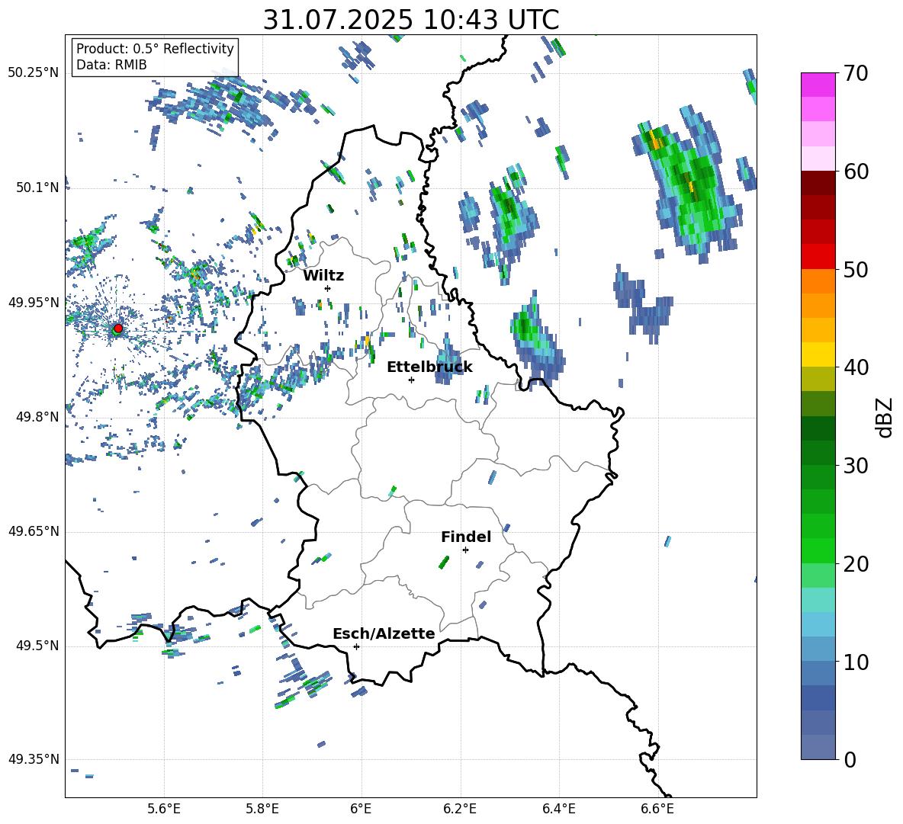The image size is (903, 824).
Task: Click the green echo streak west of Findel
Action: tap(443, 563)
